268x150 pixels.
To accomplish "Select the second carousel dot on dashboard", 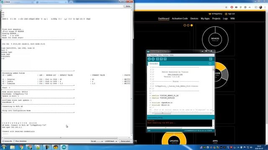I will [188, 25].
